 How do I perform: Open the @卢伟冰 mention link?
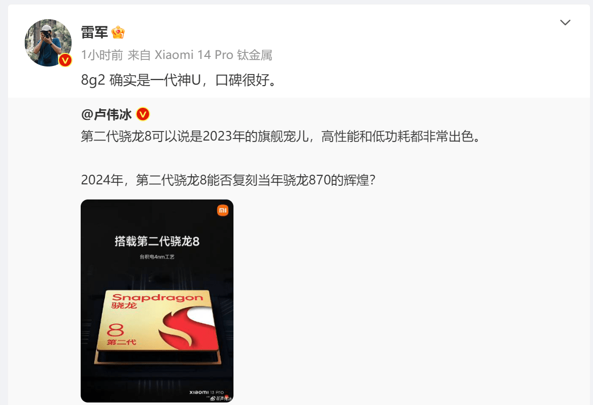(x=106, y=114)
